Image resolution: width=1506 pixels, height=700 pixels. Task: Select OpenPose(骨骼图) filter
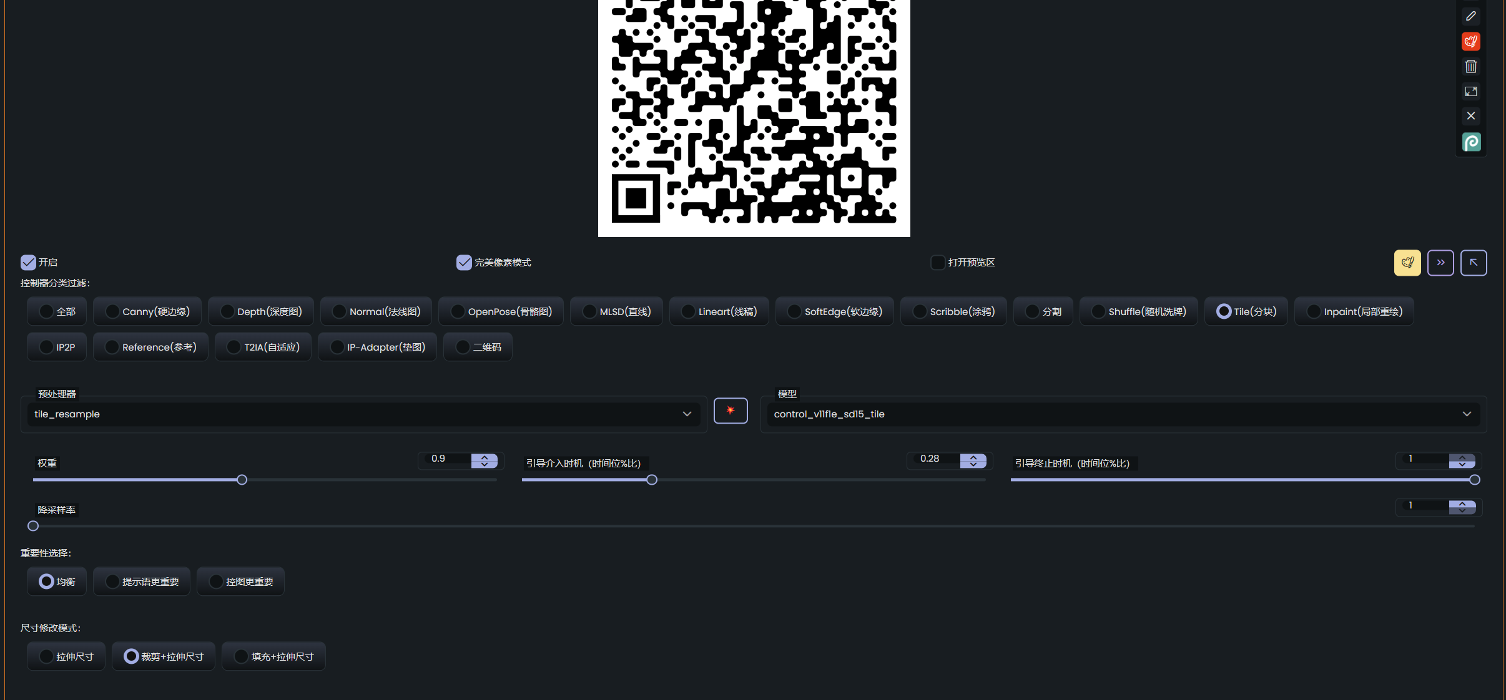[501, 311]
